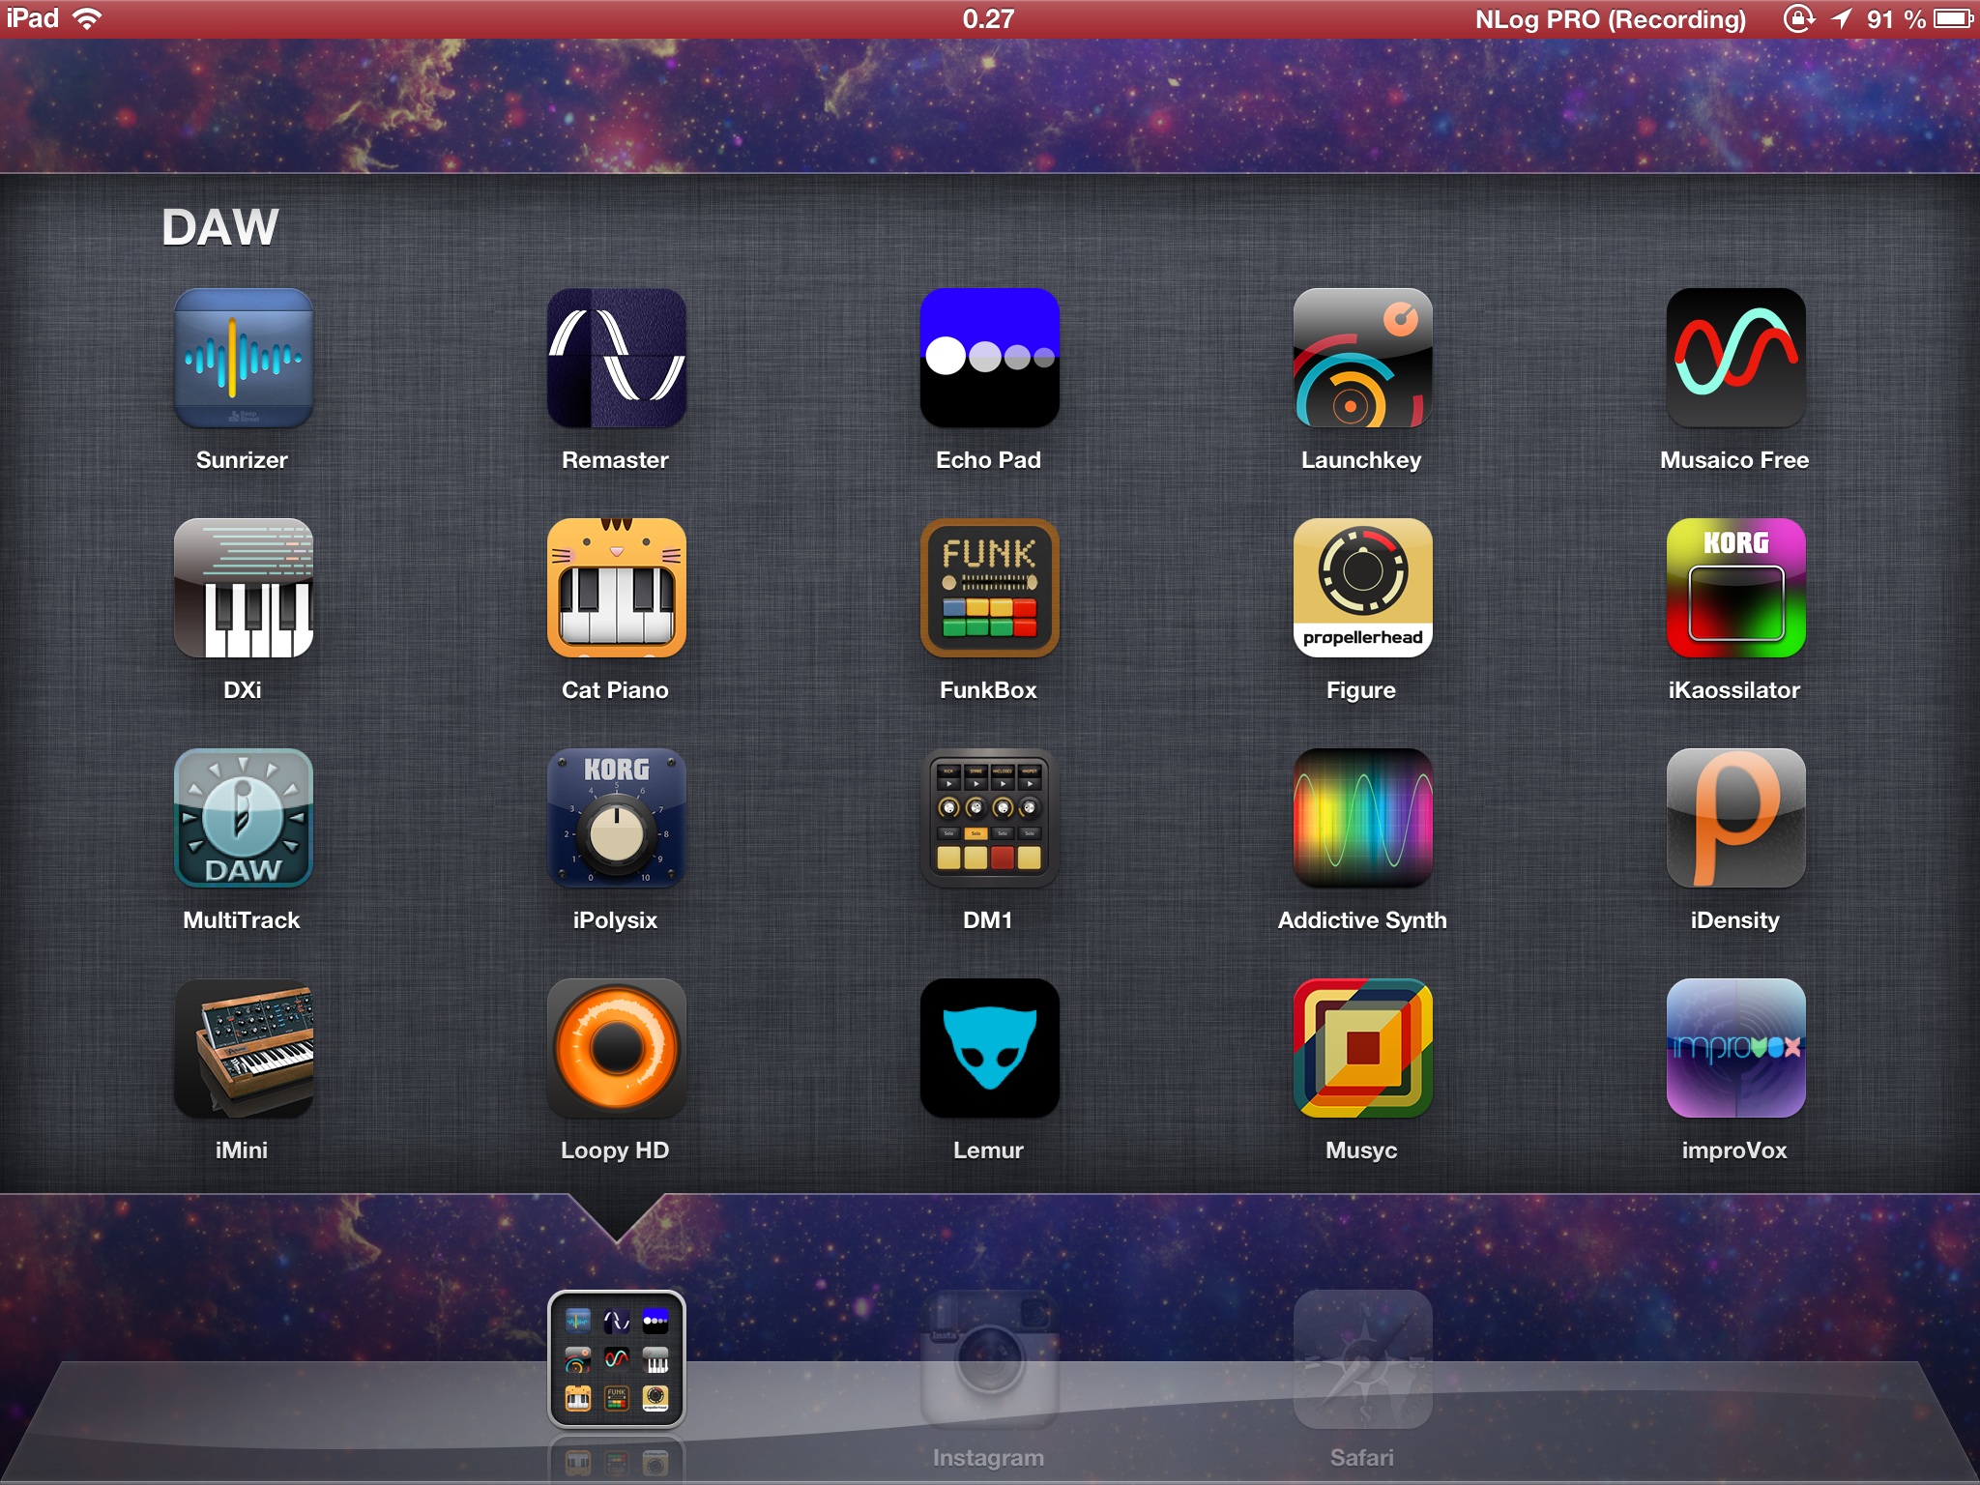Tap the "Safari" dock label
The height and width of the screenshot is (1485, 1980).
[1361, 1458]
